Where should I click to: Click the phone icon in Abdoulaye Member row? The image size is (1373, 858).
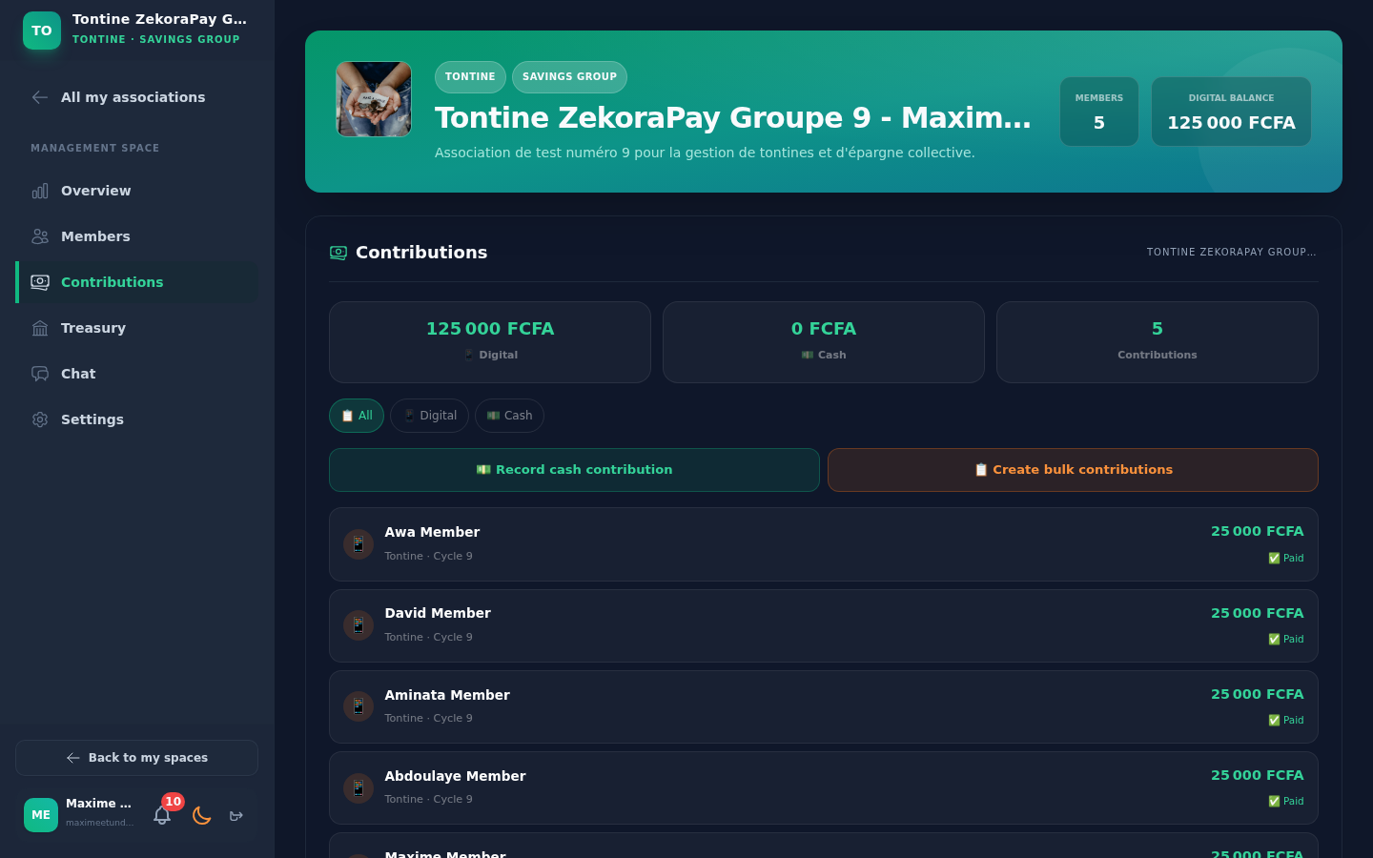pos(359,788)
